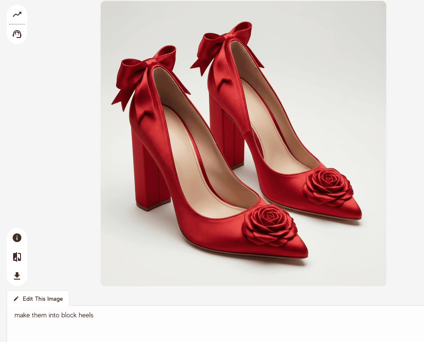The width and height of the screenshot is (424, 342).
Task: Click the trending arrow icon
Action: pyautogui.click(x=17, y=14)
